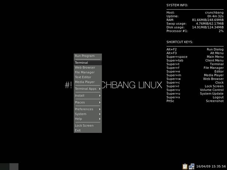Click the Alt+F3 shortcut entry
This screenshot has height=170, width=227.
point(171,53)
